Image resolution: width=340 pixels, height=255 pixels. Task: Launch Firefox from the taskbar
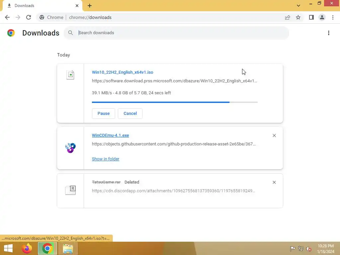click(27, 248)
